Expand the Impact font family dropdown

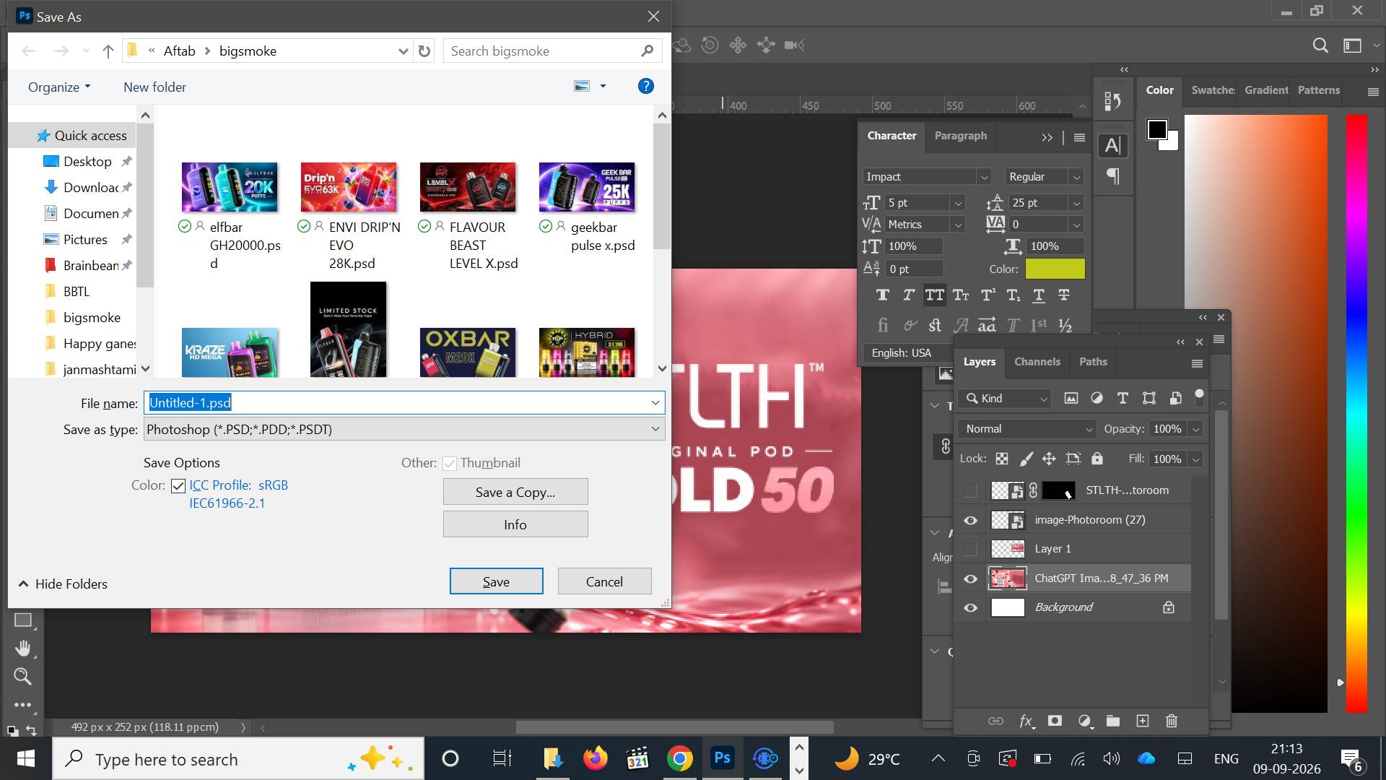[x=926, y=177]
